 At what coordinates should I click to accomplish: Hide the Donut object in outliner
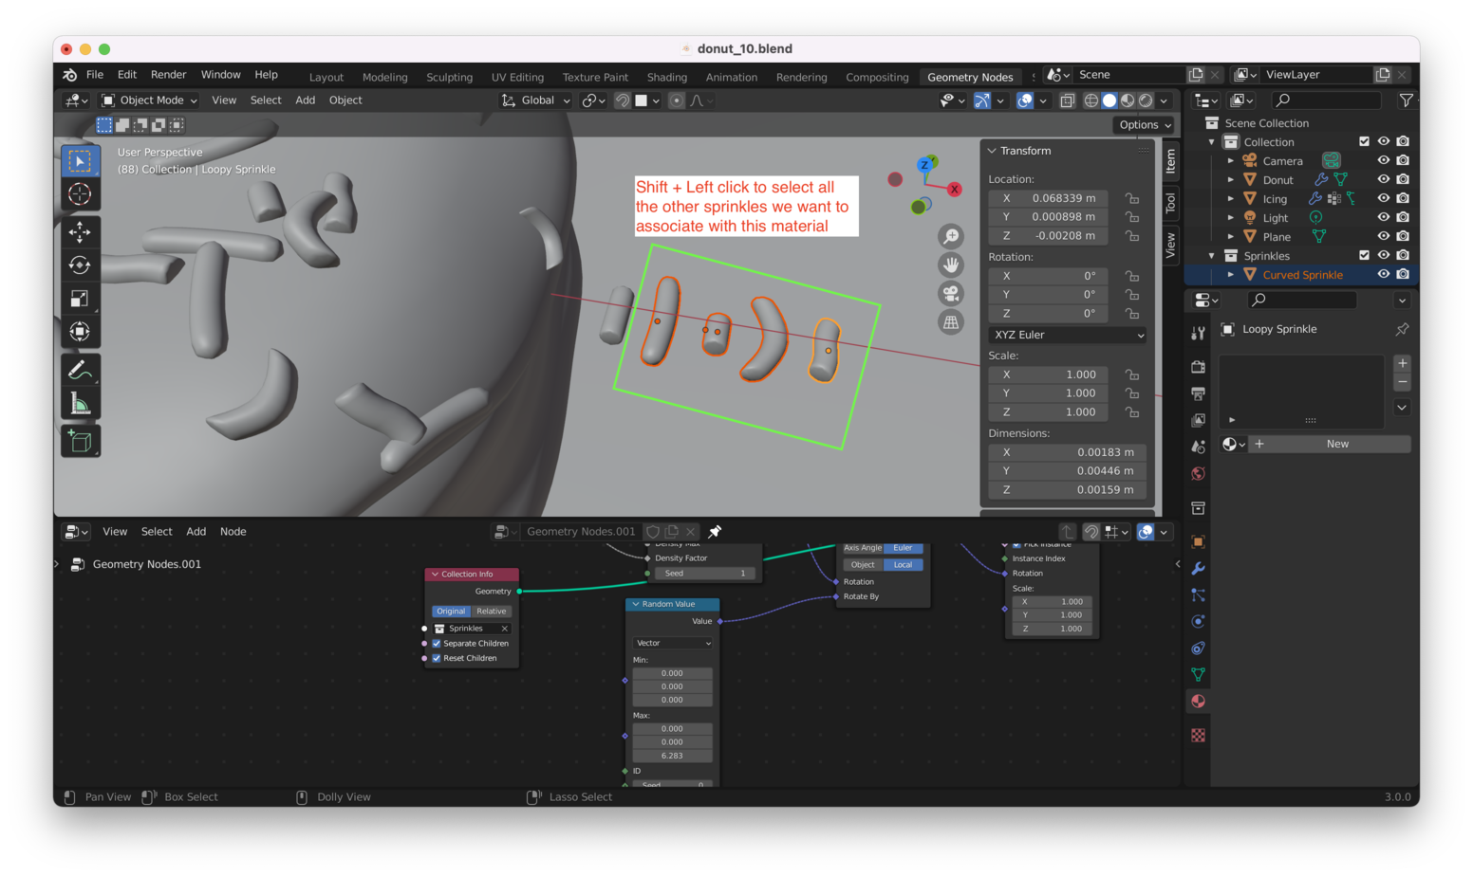pos(1384,179)
